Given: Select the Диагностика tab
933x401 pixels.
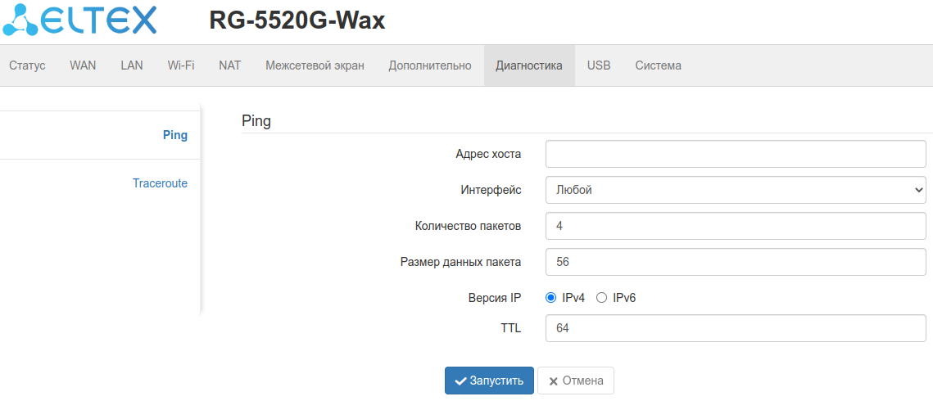Looking at the screenshot, I should point(529,65).
